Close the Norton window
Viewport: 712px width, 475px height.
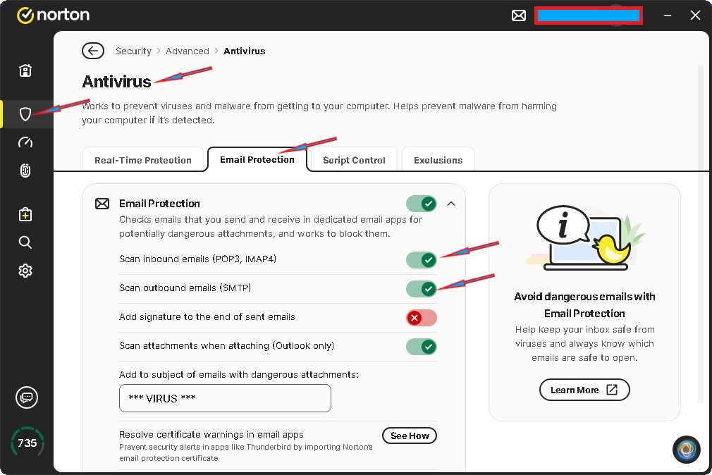695,16
